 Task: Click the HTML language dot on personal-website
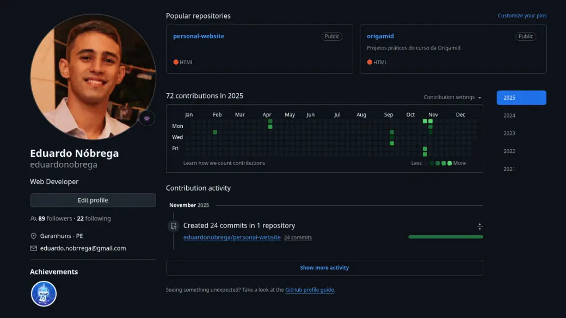point(176,62)
